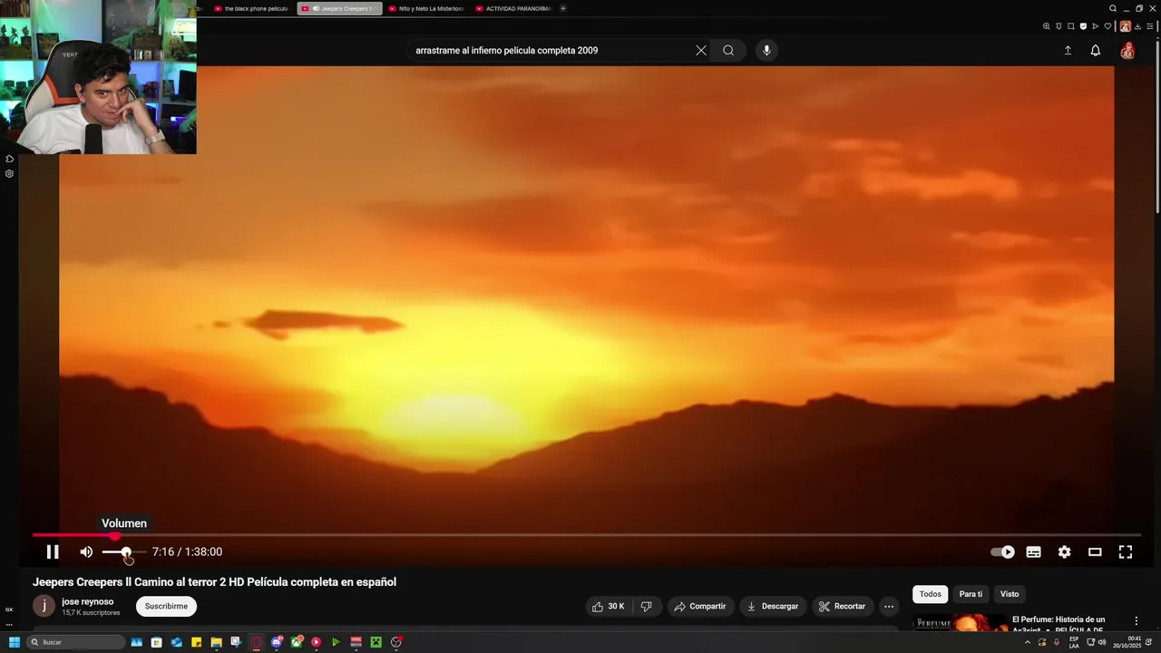Click the Descargar button

[x=773, y=606]
